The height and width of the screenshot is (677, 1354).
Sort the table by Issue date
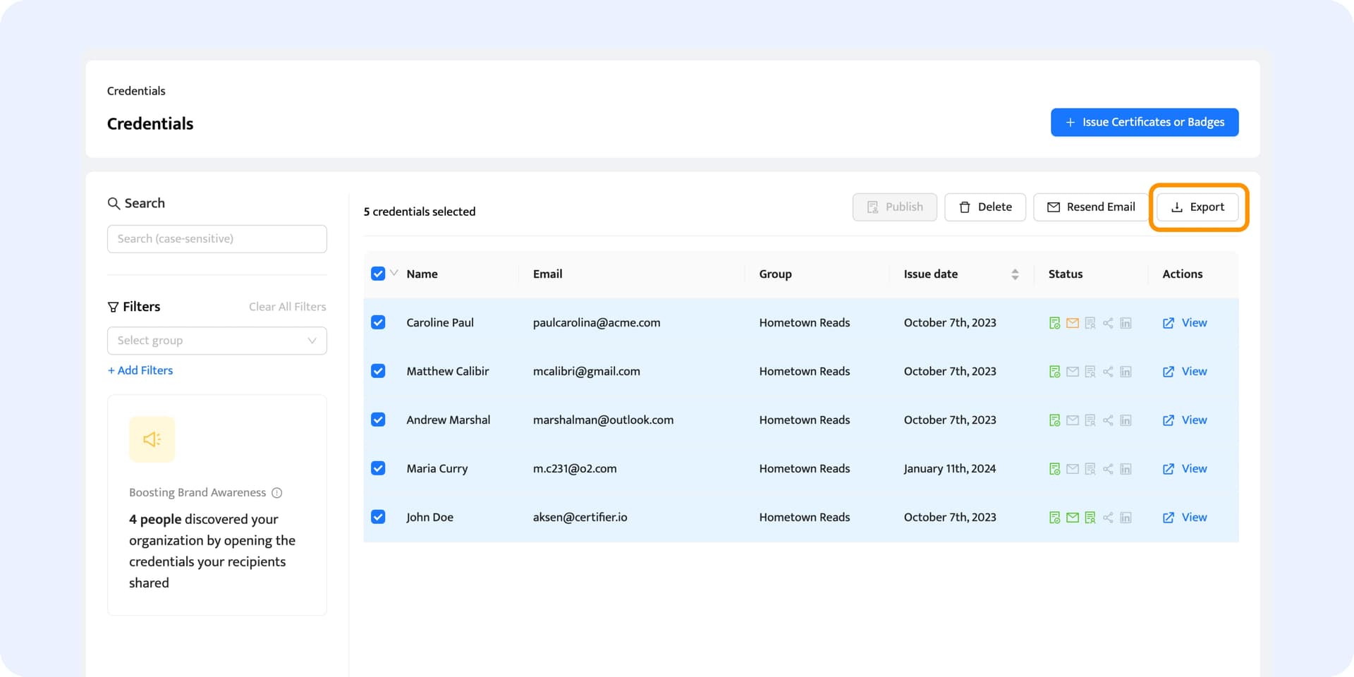tap(1014, 274)
